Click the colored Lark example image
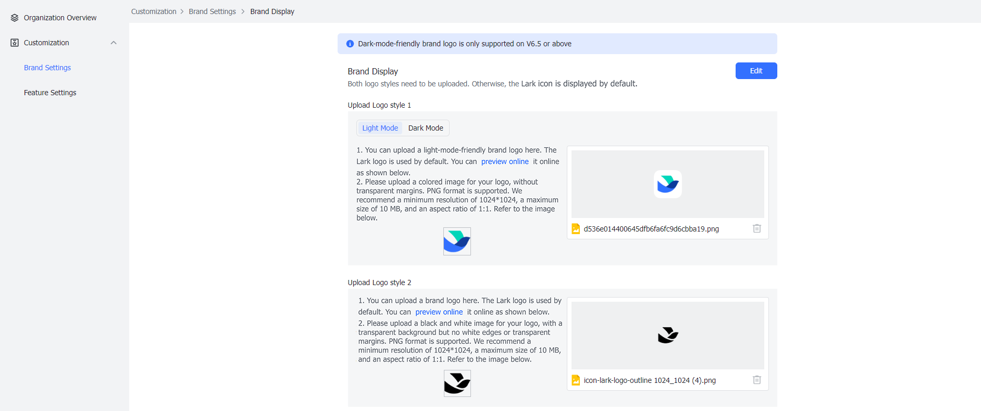Viewport: 981px width, 411px height. pyautogui.click(x=457, y=241)
